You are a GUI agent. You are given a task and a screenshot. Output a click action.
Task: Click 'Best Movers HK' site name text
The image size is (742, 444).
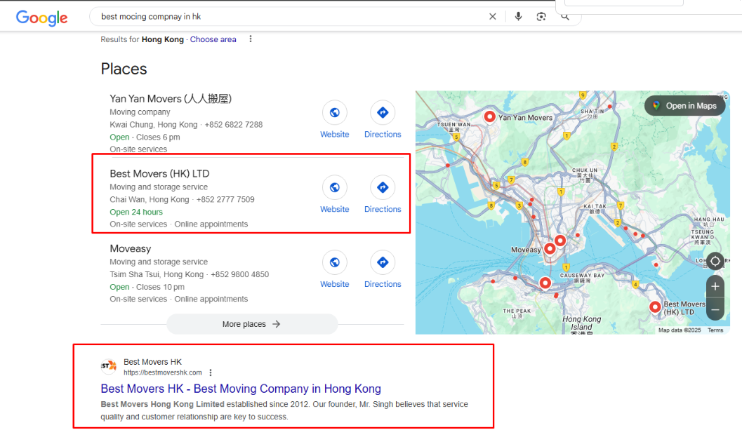pos(152,362)
